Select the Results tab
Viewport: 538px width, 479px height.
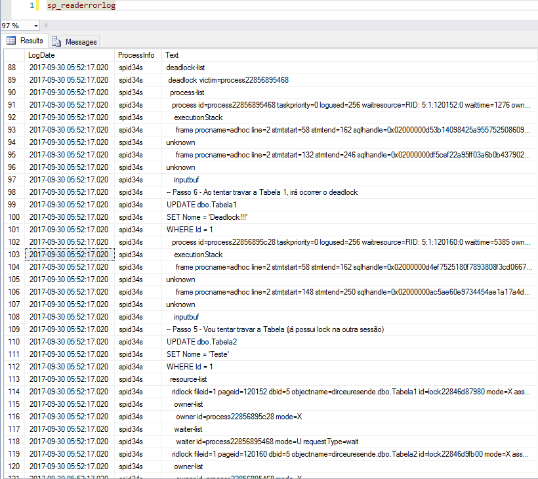(x=25, y=41)
